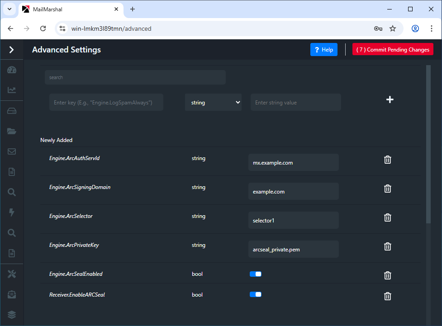Click the settings search field
This screenshot has width=442, height=326.
(x=135, y=77)
